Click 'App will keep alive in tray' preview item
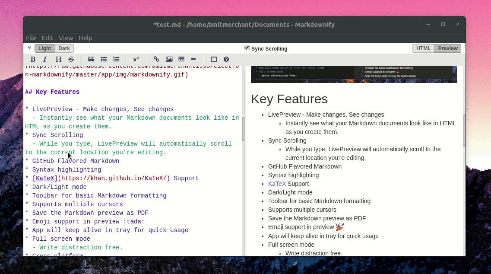This screenshot has width=491, height=274. (323, 236)
